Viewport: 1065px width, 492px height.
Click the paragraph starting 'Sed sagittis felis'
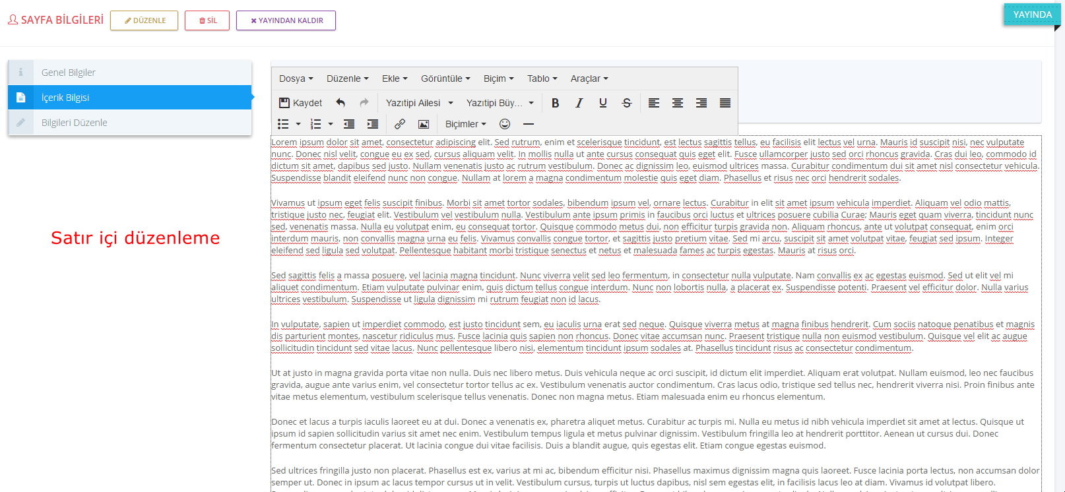coord(650,287)
